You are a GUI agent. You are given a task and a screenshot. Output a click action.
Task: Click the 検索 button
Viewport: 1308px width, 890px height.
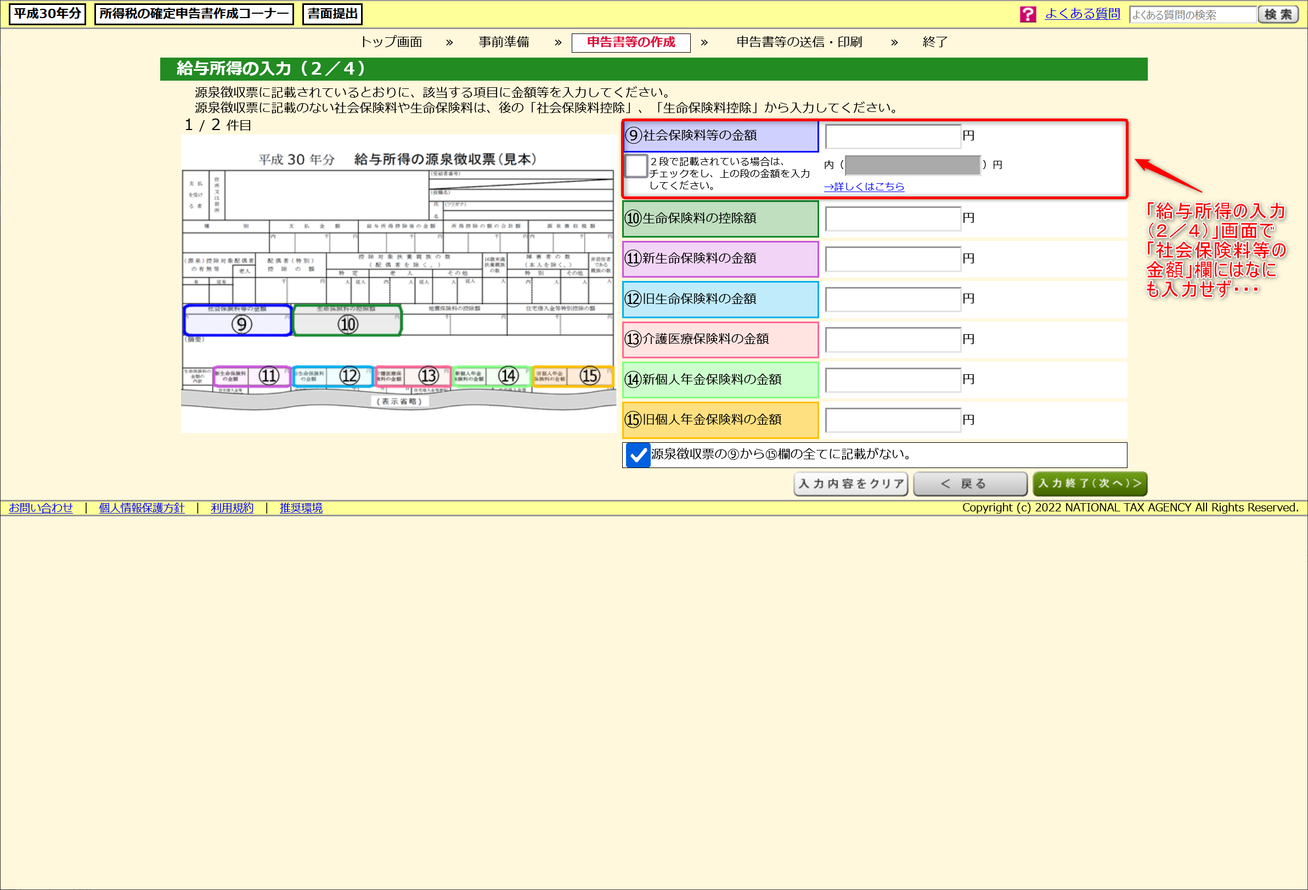coord(1278,15)
